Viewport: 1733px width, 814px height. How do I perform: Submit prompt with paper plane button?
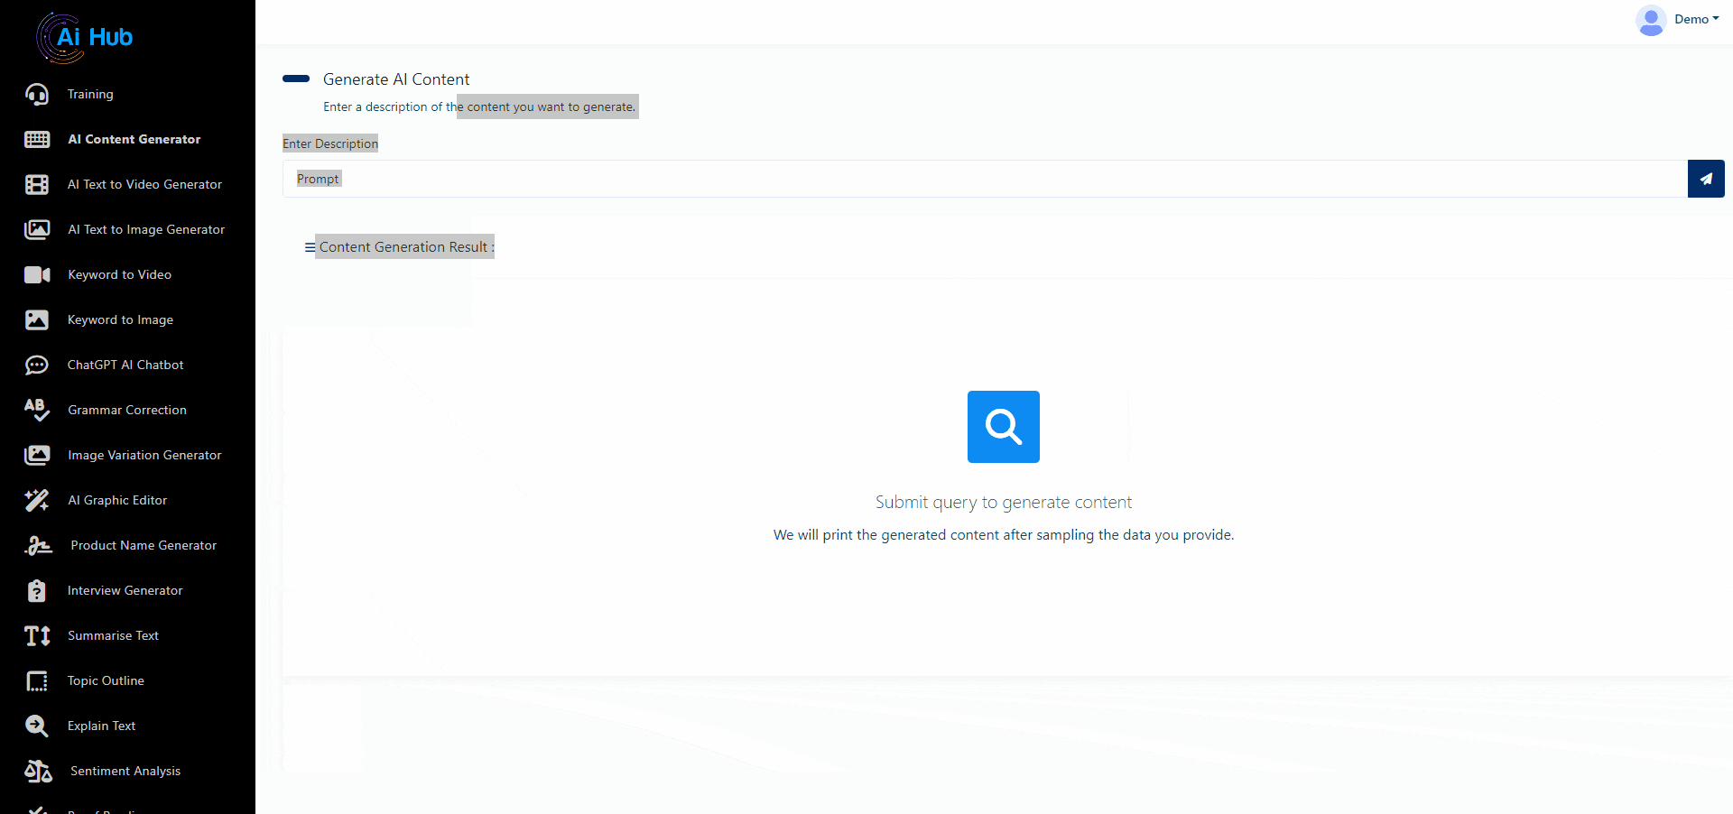[1705, 179]
